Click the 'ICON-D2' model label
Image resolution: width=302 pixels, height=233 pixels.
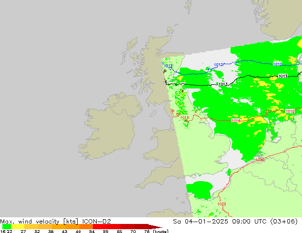97,222
